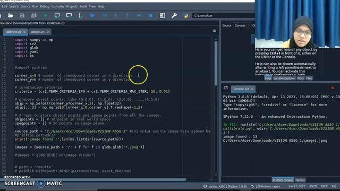Click the 'criteria = (cv2.TERM_CRITERIA_EPS' line
The image size is (340, 191).
[x=92, y=92]
